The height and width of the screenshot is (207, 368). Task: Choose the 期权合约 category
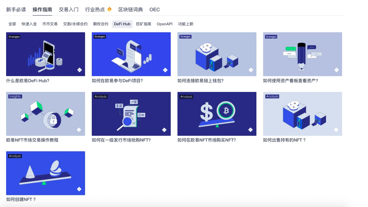(x=101, y=24)
